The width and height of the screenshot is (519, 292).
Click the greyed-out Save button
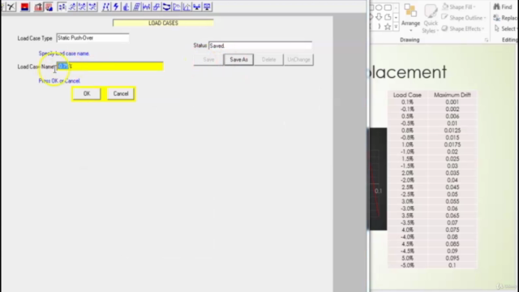(x=208, y=59)
